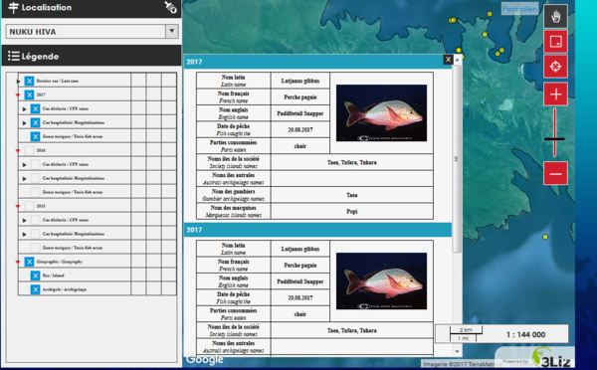Toggle the Archipels / Archipelago layer checkbox

(36, 289)
